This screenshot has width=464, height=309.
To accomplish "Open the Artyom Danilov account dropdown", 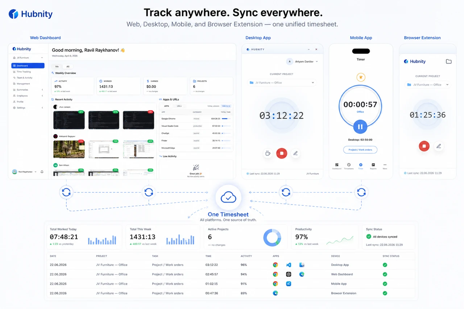I will 302,62.
